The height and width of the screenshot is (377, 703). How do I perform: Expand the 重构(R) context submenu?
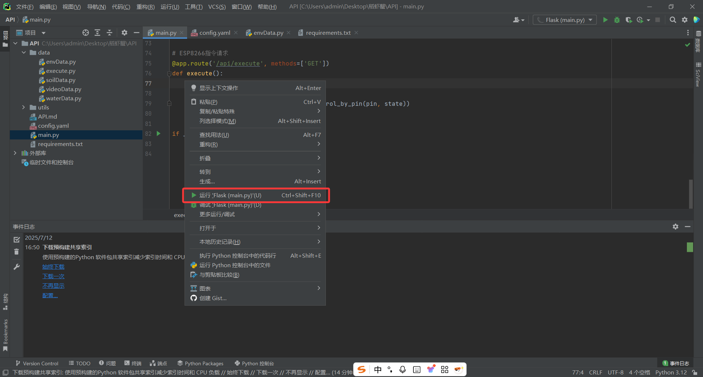[x=255, y=144]
